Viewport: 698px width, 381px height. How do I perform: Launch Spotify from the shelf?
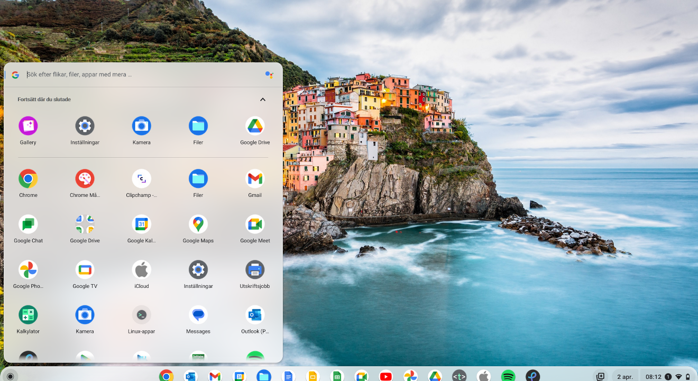coord(508,376)
